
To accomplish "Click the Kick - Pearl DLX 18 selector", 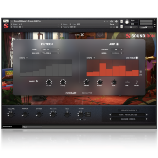I will 128,115.
